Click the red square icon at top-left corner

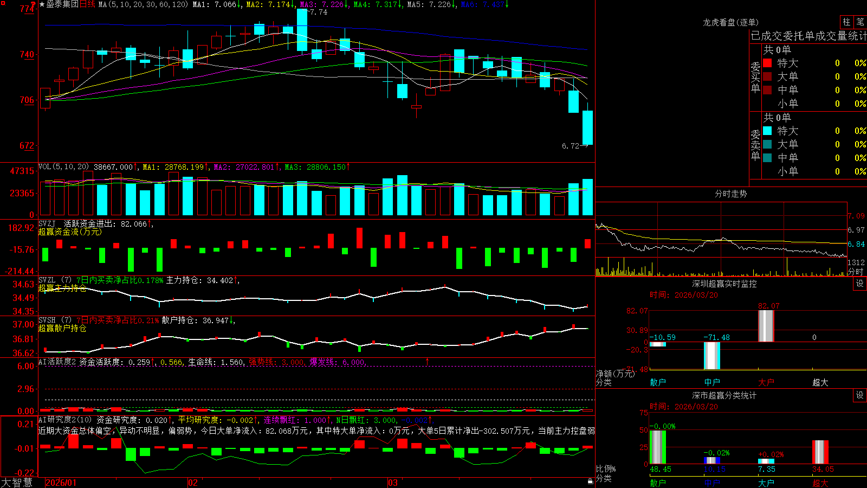pos(3,4)
